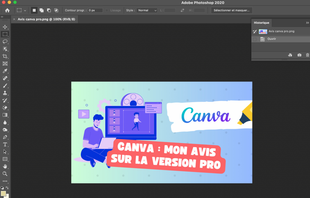The image size is (310, 198).
Task: Open the Style dropdown set to Normal
Action: 147,10
